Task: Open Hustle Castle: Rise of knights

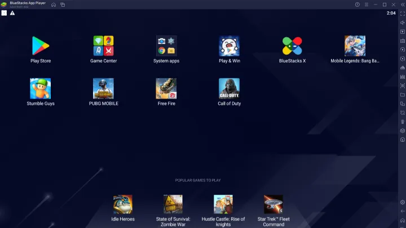Action: tap(223, 204)
